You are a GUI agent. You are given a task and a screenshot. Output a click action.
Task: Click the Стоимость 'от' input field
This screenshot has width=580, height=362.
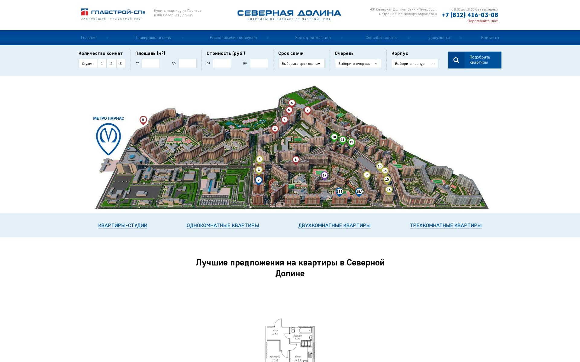(x=222, y=63)
